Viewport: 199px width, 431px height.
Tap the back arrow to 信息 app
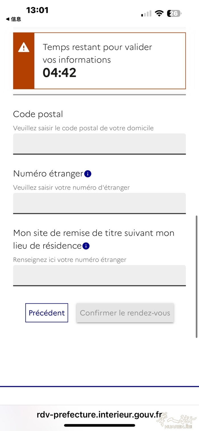(x=13, y=19)
